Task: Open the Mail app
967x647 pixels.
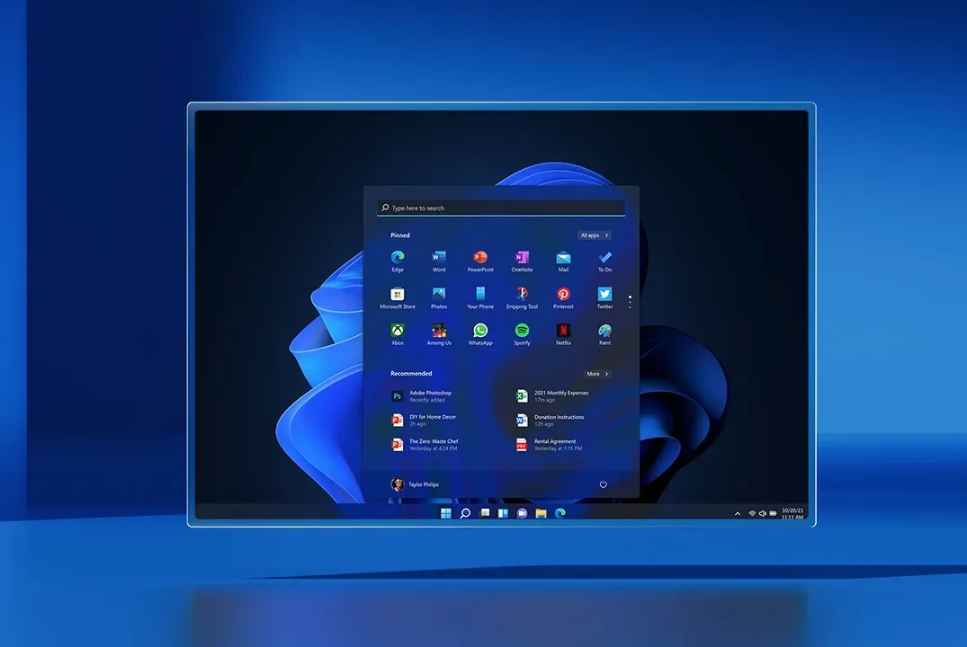Action: click(x=563, y=261)
